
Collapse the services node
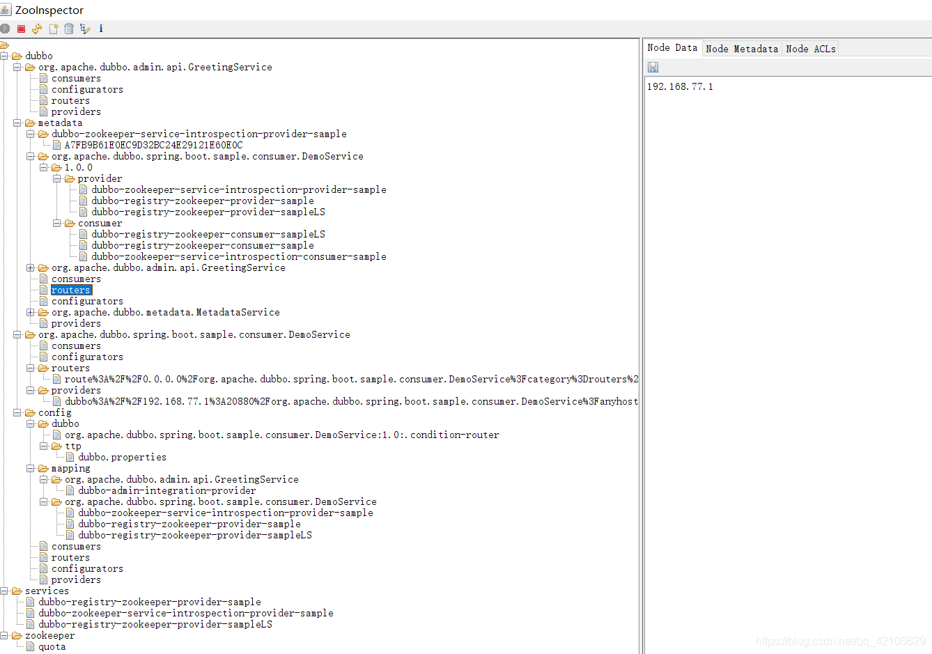[4, 591]
